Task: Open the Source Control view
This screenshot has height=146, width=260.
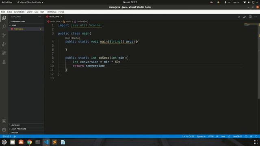Action: [4, 35]
